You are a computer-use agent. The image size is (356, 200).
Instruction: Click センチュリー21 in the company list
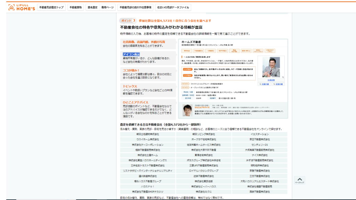[259, 144]
